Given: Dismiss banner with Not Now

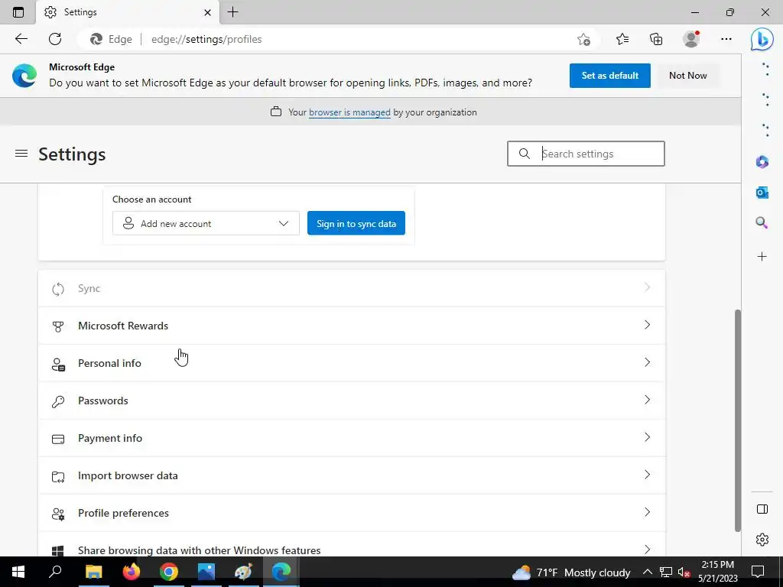Looking at the screenshot, I should [687, 76].
